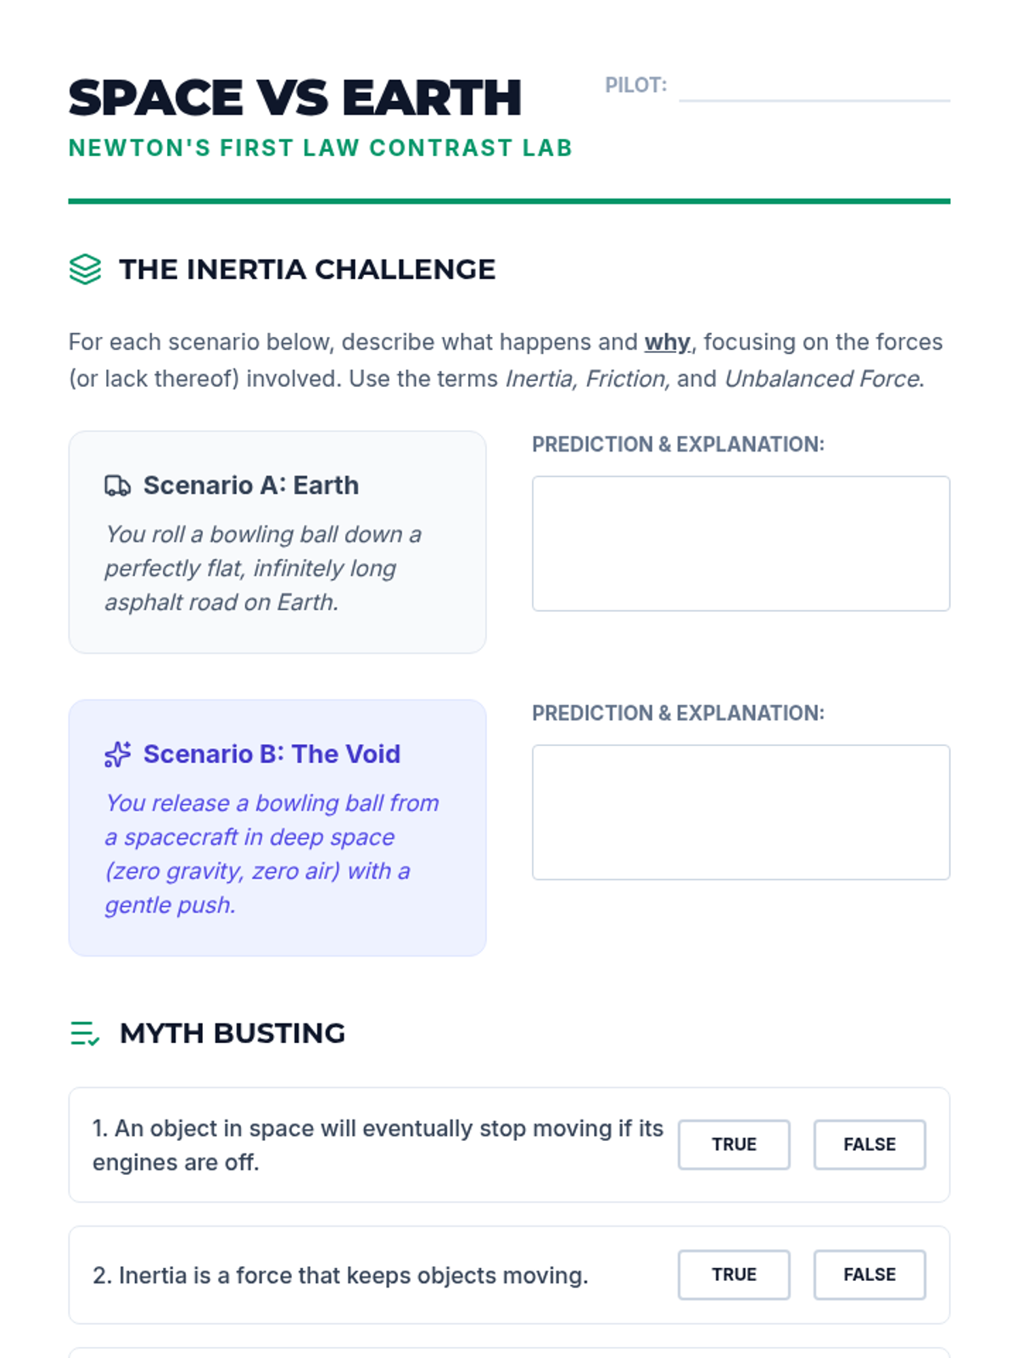Click the underlined word "why"

tap(668, 342)
